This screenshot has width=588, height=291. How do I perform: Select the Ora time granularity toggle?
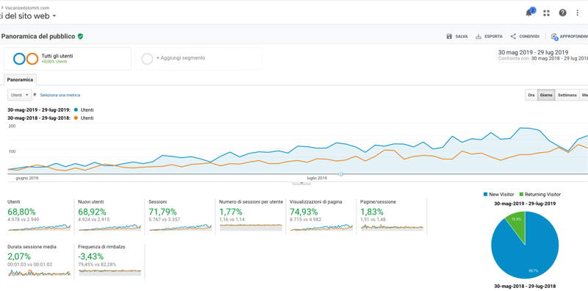pos(531,96)
